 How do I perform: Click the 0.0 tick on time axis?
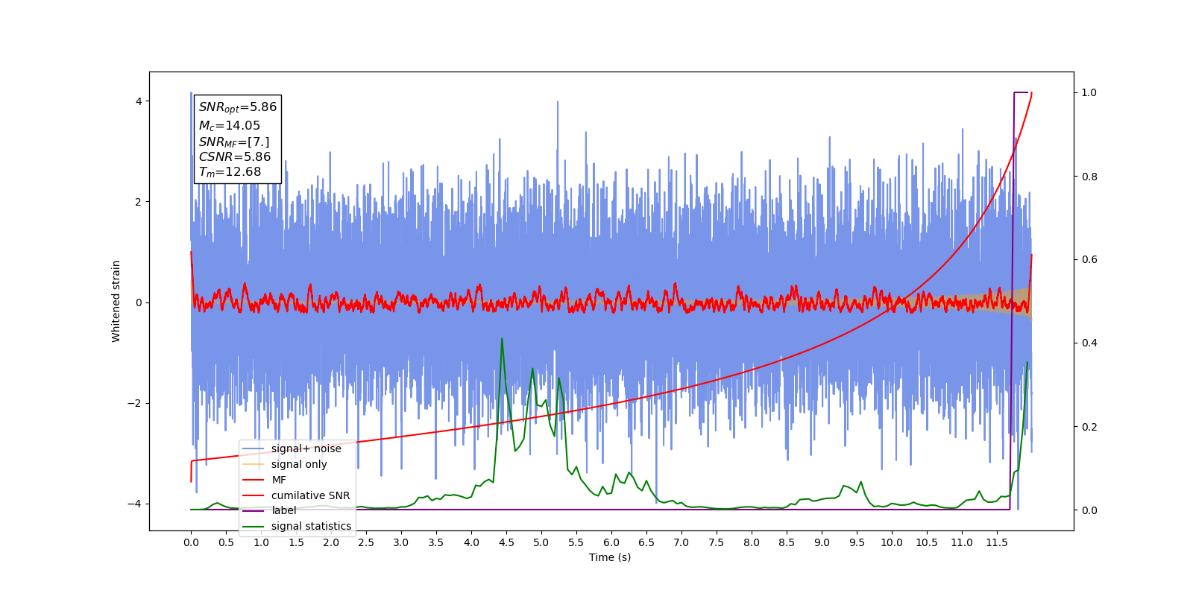(x=191, y=542)
